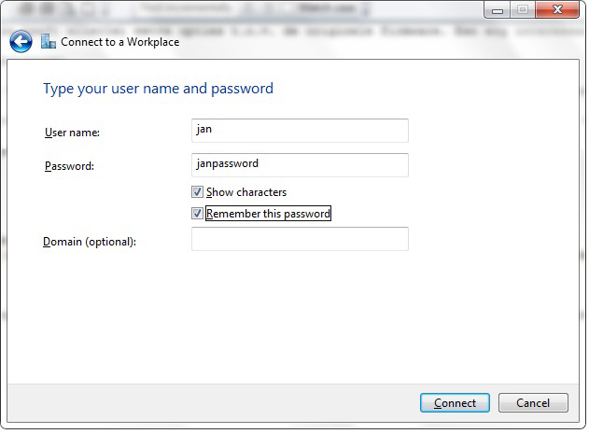The image size is (589, 434).
Task: Maximize the Connect to a Workplace window
Action: (522, 10)
